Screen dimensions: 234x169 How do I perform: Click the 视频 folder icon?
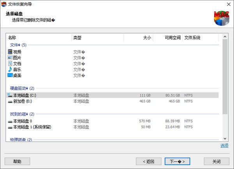[x=10, y=52]
